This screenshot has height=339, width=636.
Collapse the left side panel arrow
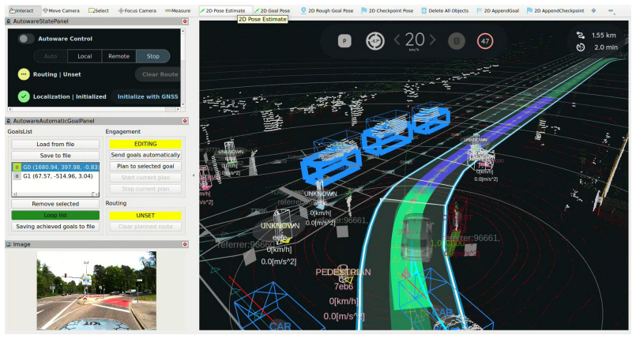(x=194, y=175)
